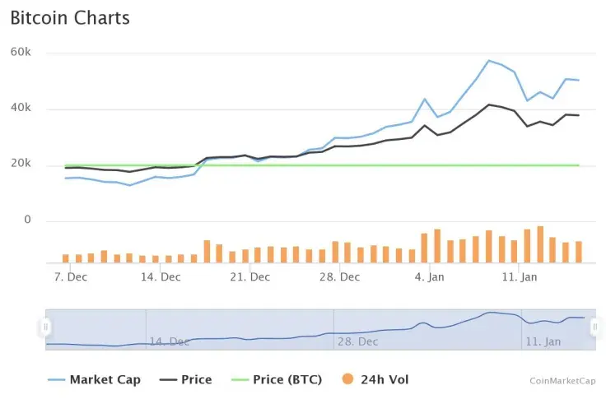Click the 4. Jan x-axis date label
The height and width of the screenshot is (404, 606).
point(428,277)
